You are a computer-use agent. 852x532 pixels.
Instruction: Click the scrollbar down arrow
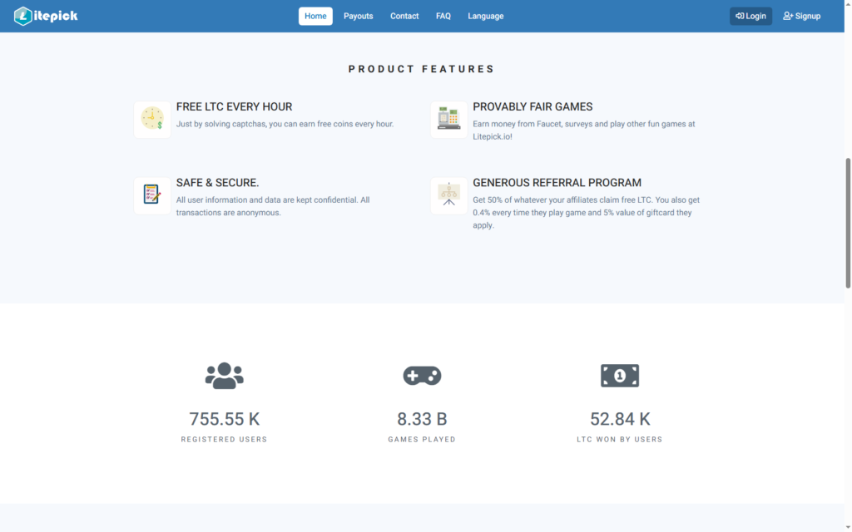tap(848, 527)
